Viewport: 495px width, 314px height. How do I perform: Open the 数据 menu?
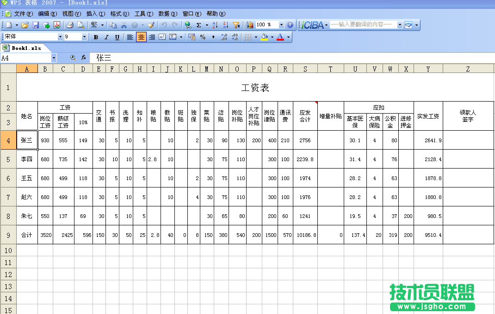[x=167, y=13]
